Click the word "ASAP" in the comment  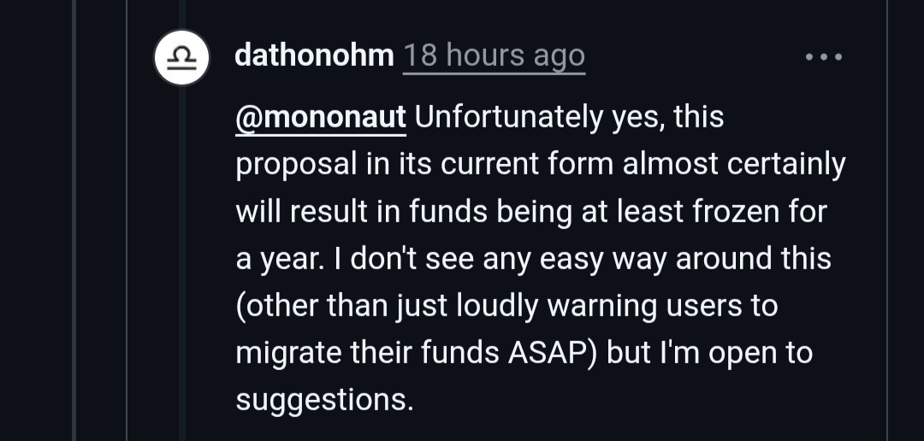click(550, 352)
